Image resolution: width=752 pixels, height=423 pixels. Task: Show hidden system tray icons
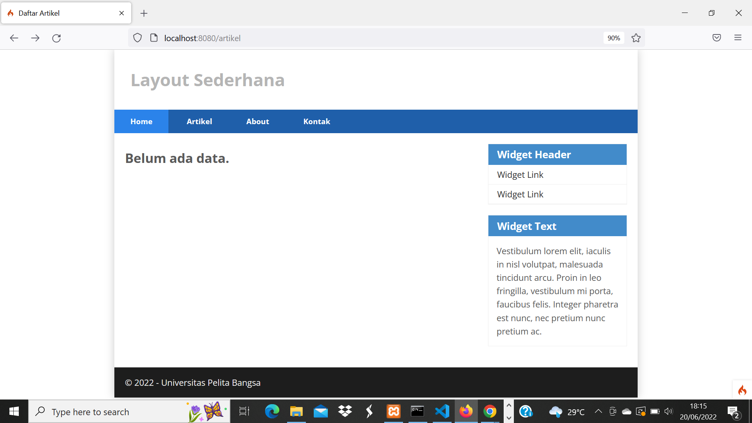point(598,411)
